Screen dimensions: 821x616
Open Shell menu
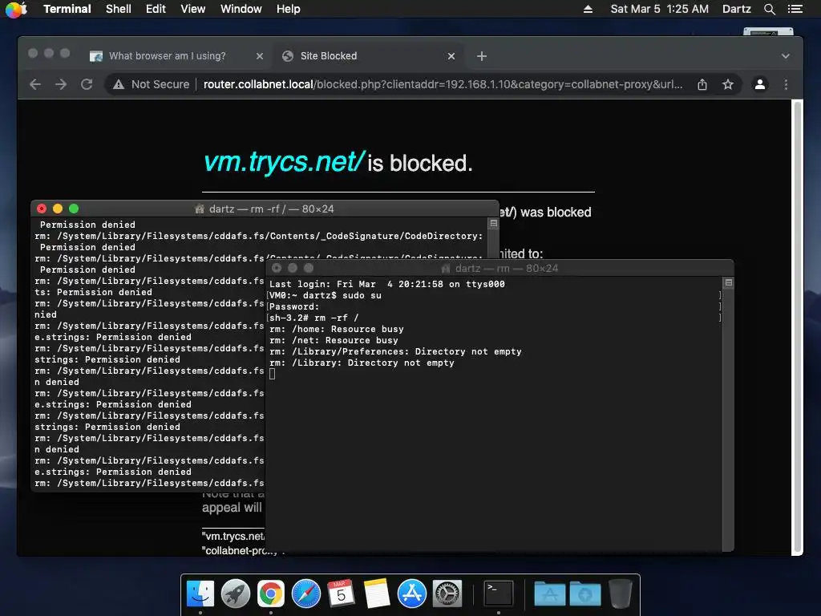[x=119, y=9]
